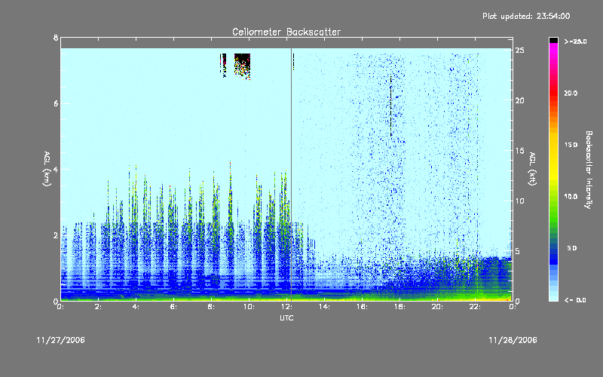Click the "22:" hour tick on x-axis
Image resolution: width=603 pixels, height=377 pixels.
click(475, 307)
